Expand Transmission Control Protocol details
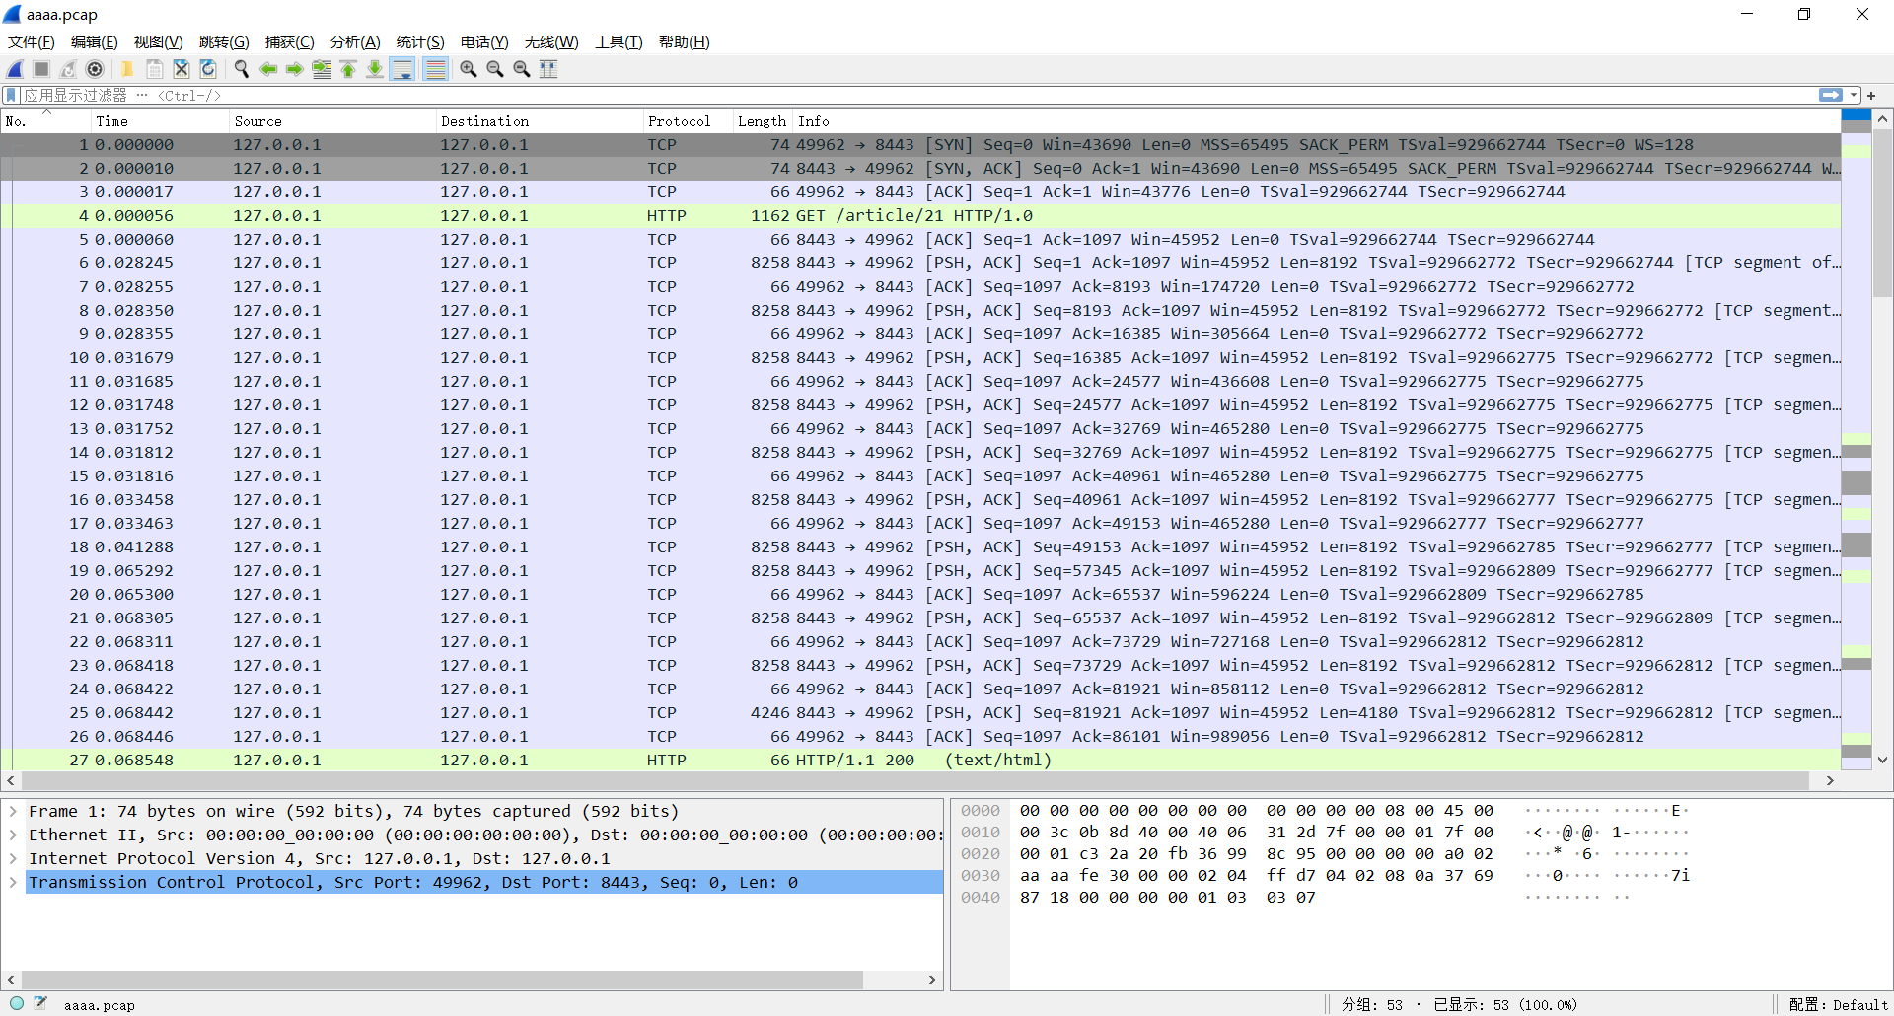 coord(13,882)
